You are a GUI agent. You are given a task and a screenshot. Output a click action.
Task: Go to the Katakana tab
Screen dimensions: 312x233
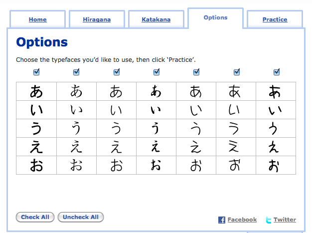coord(156,20)
